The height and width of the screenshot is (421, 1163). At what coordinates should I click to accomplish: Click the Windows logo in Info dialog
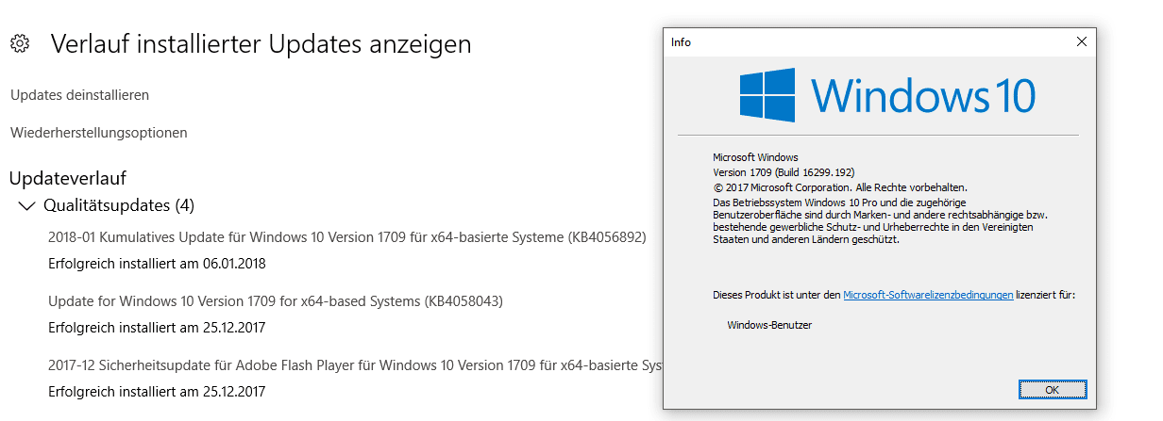[x=767, y=94]
